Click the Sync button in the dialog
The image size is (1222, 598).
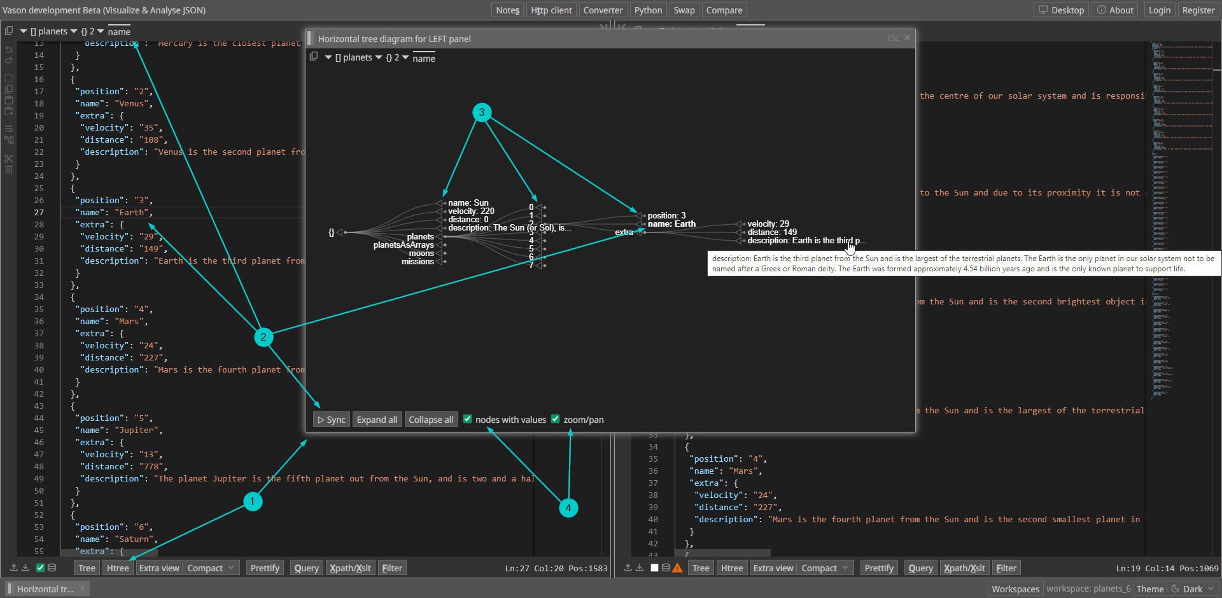coord(332,420)
